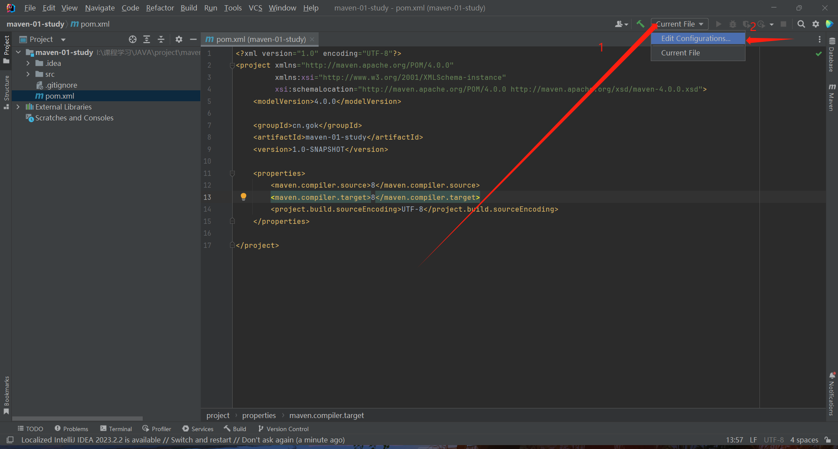This screenshot has height=449, width=838.
Task: Open the VCS menu
Action: (255, 8)
